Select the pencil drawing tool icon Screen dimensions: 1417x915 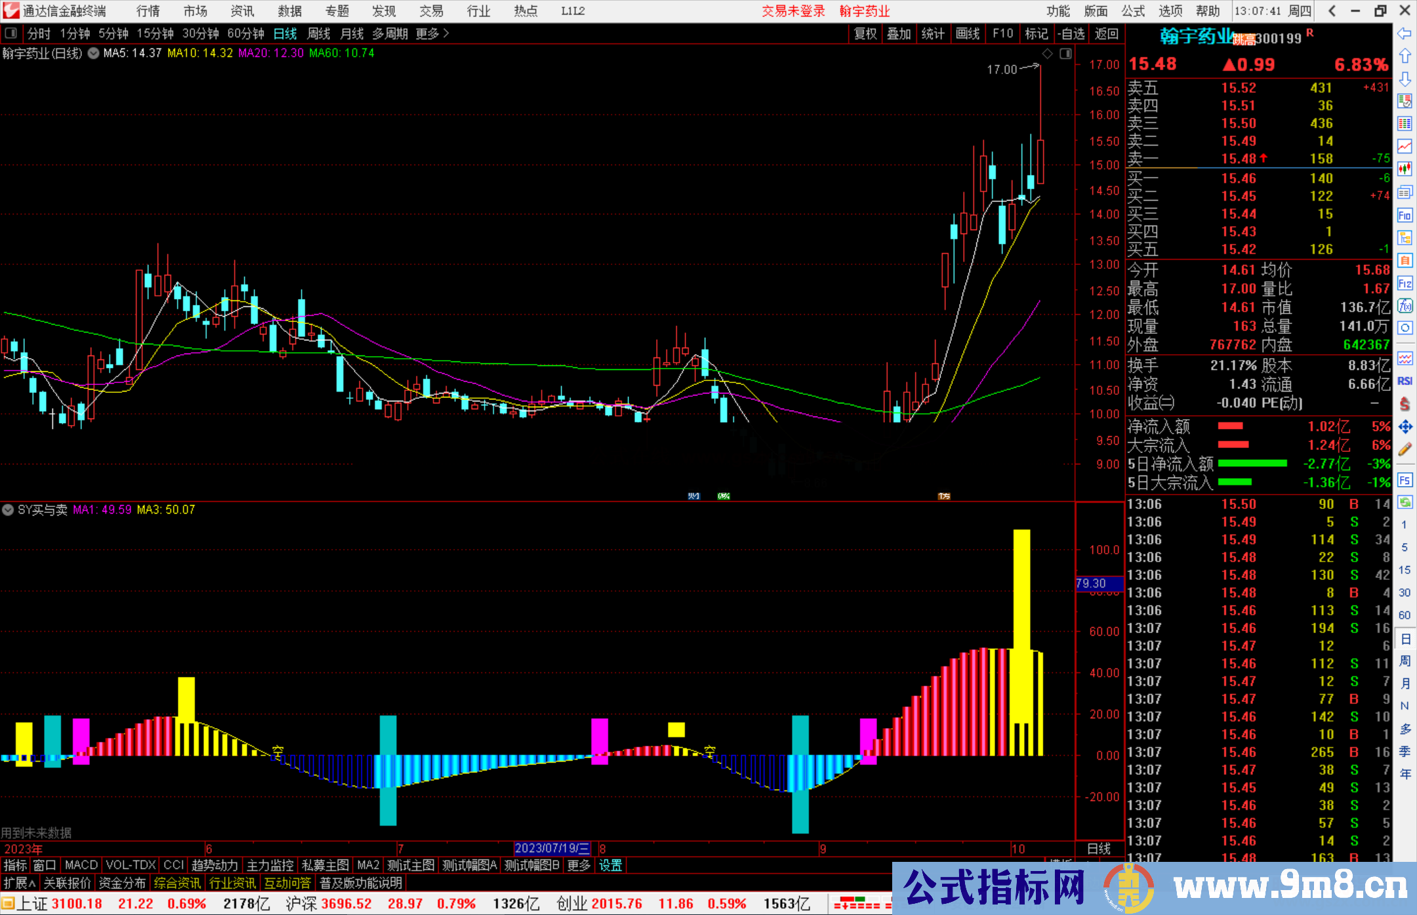click(x=1405, y=449)
